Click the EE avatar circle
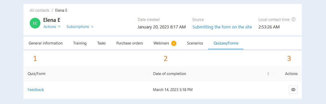Screen dimensions: 326x104 click(35, 23)
